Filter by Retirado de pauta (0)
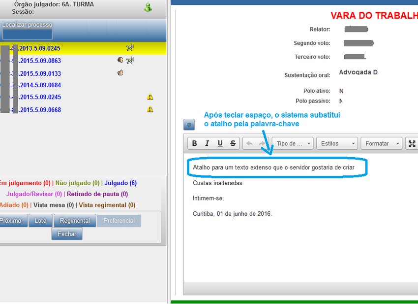The height and width of the screenshot is (304, 418). coord(97,194)
